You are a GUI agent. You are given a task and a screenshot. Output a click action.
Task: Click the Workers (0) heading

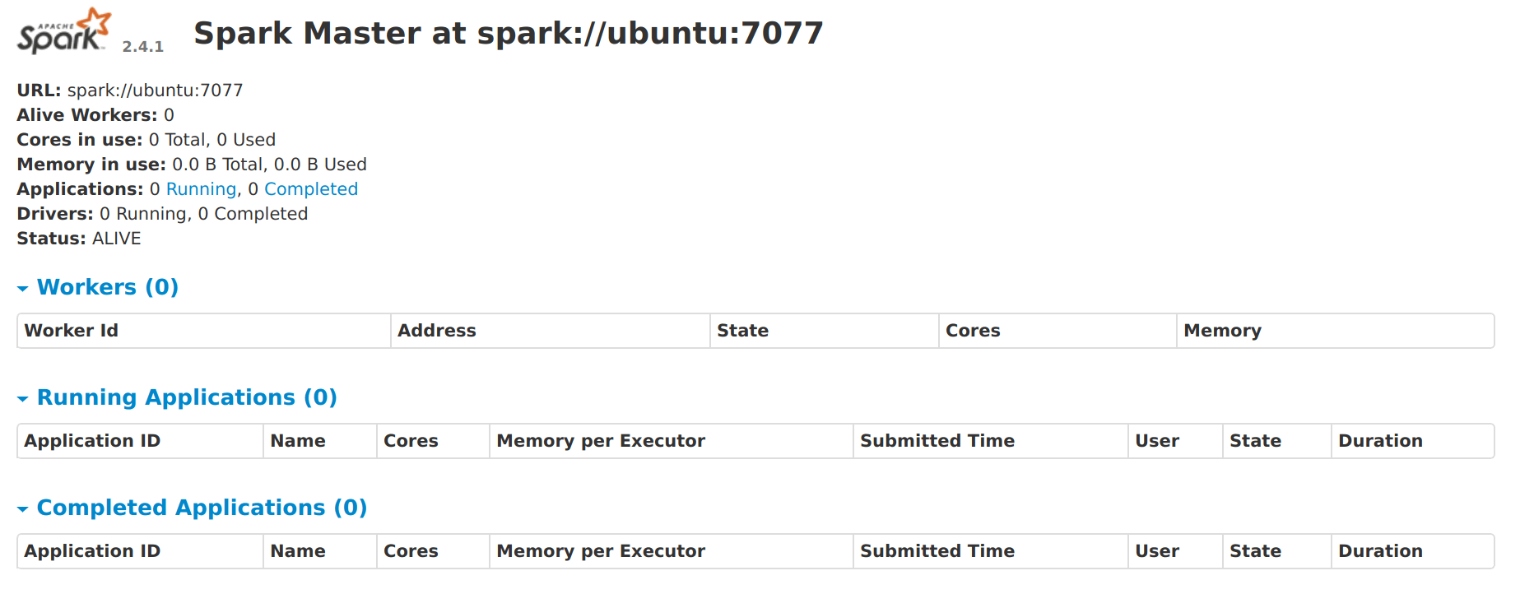coord(107,287)
